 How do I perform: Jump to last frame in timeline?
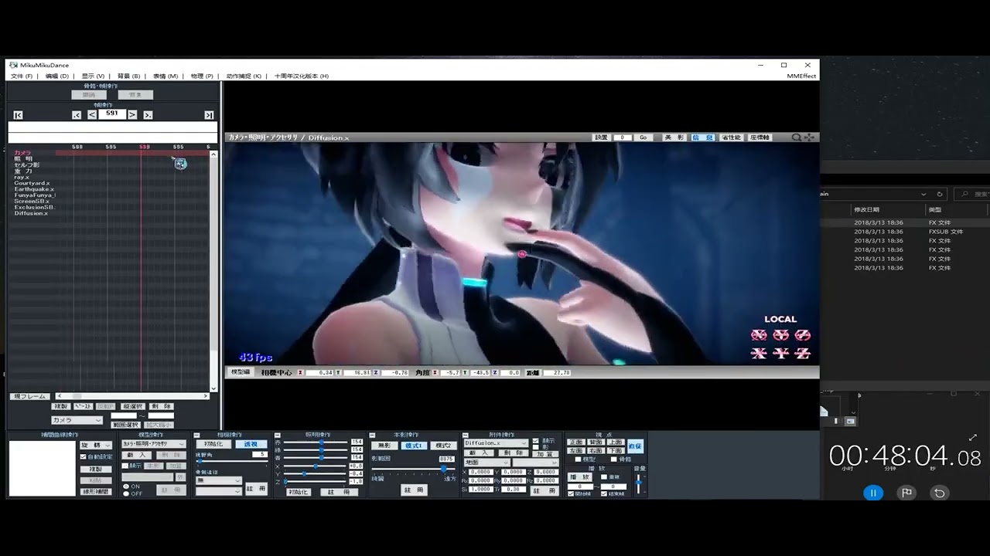[x=209, y=115]
